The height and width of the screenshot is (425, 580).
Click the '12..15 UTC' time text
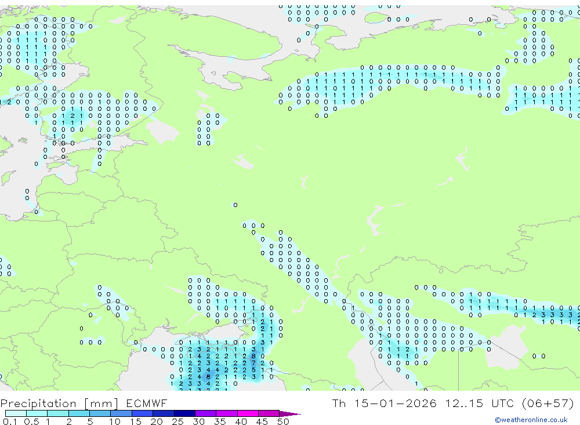pyautogui.click(x=481, y=403)
